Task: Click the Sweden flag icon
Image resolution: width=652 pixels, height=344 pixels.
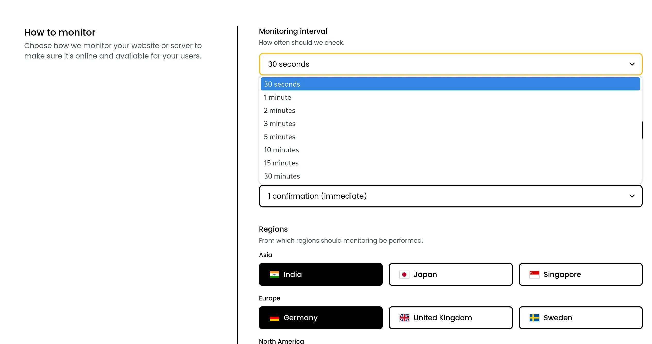Action: tap(534, 318)
